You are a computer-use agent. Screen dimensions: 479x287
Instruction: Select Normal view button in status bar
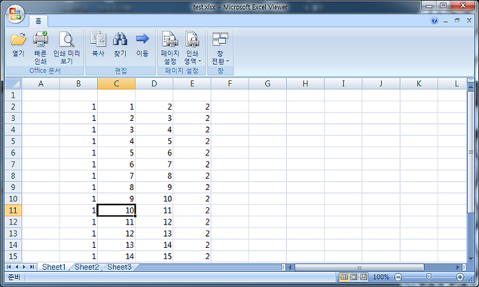344,277
